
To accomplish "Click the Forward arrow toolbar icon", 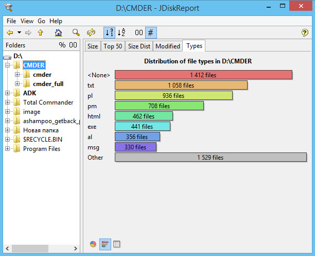I will click(x=28, y=32).
